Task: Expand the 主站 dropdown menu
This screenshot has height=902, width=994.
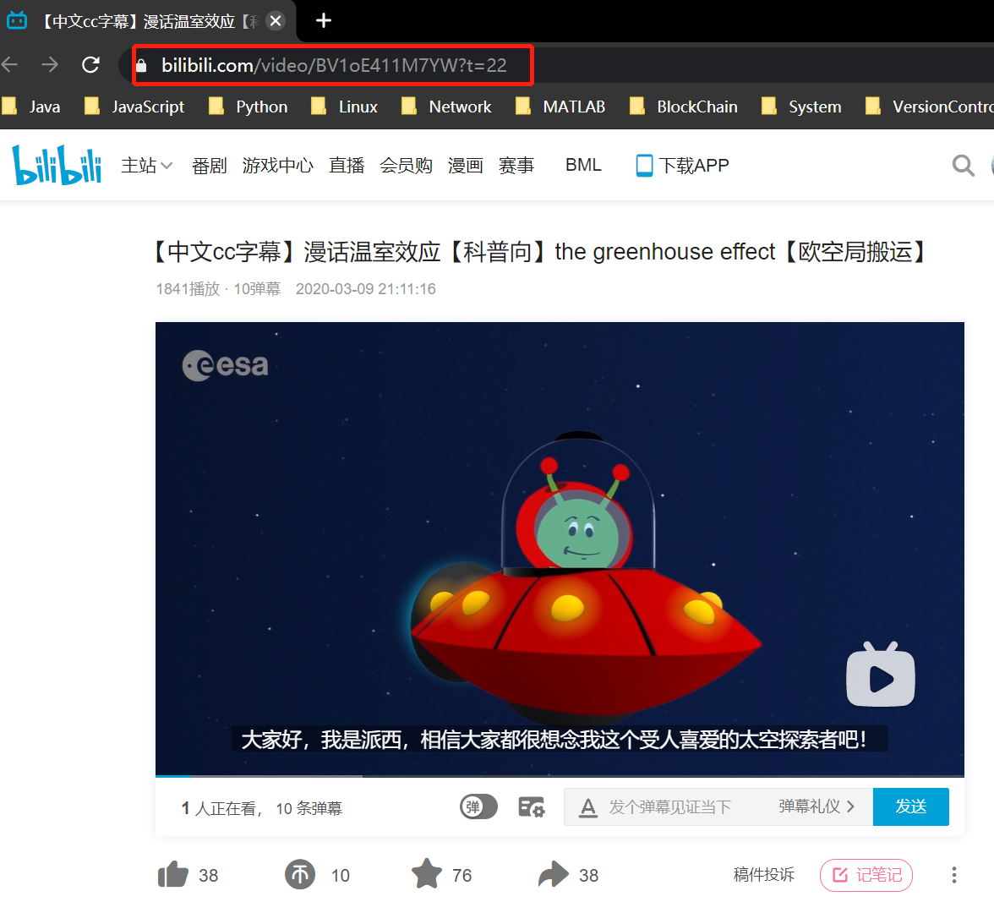Action: 146,166
